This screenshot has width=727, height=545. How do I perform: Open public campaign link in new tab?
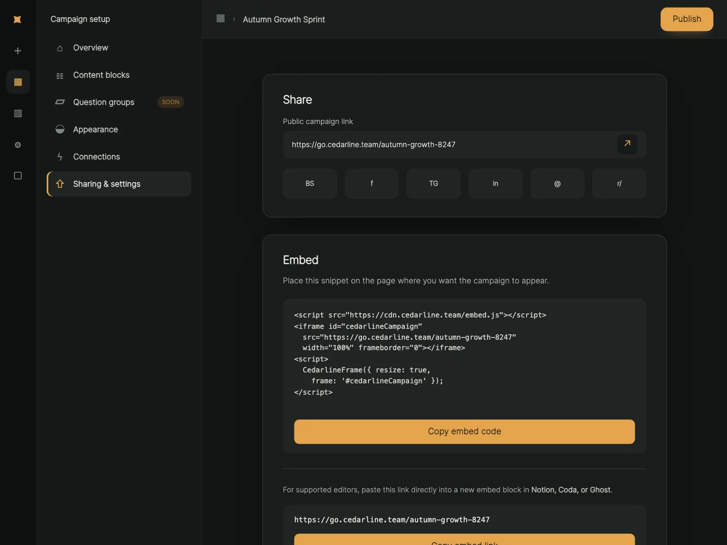click(x=627, y=144)
